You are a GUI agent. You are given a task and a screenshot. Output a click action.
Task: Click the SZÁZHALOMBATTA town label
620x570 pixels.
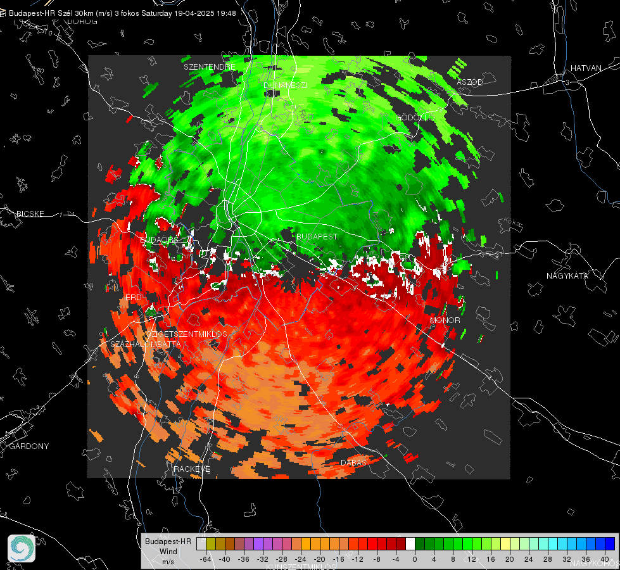pyautogui.click(x=146, y=344)
